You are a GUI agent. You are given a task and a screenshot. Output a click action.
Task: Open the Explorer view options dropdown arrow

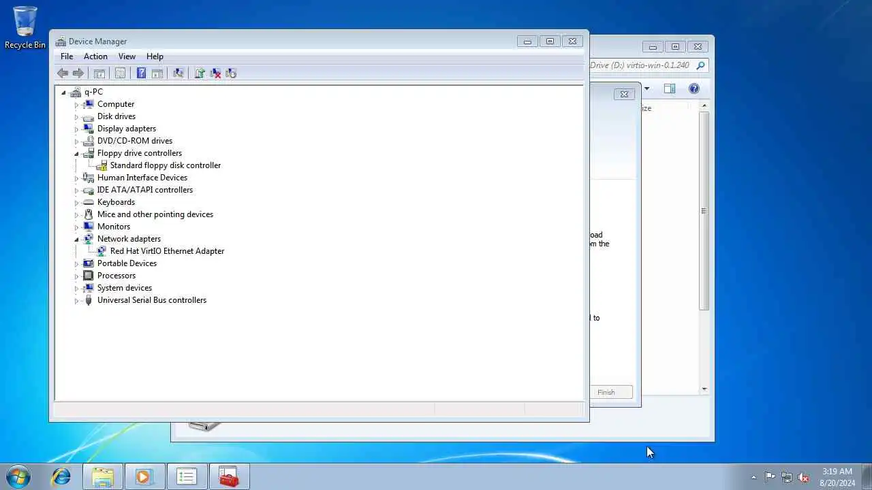(647, 89)
